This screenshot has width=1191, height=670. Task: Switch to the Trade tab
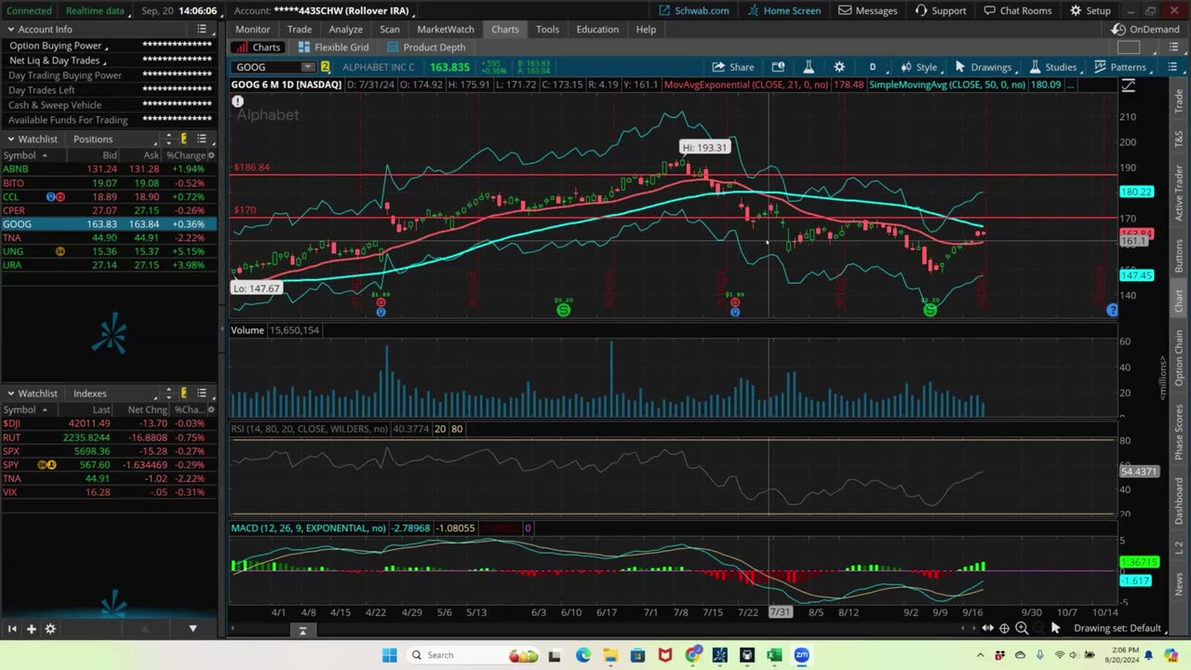[299, 29]
